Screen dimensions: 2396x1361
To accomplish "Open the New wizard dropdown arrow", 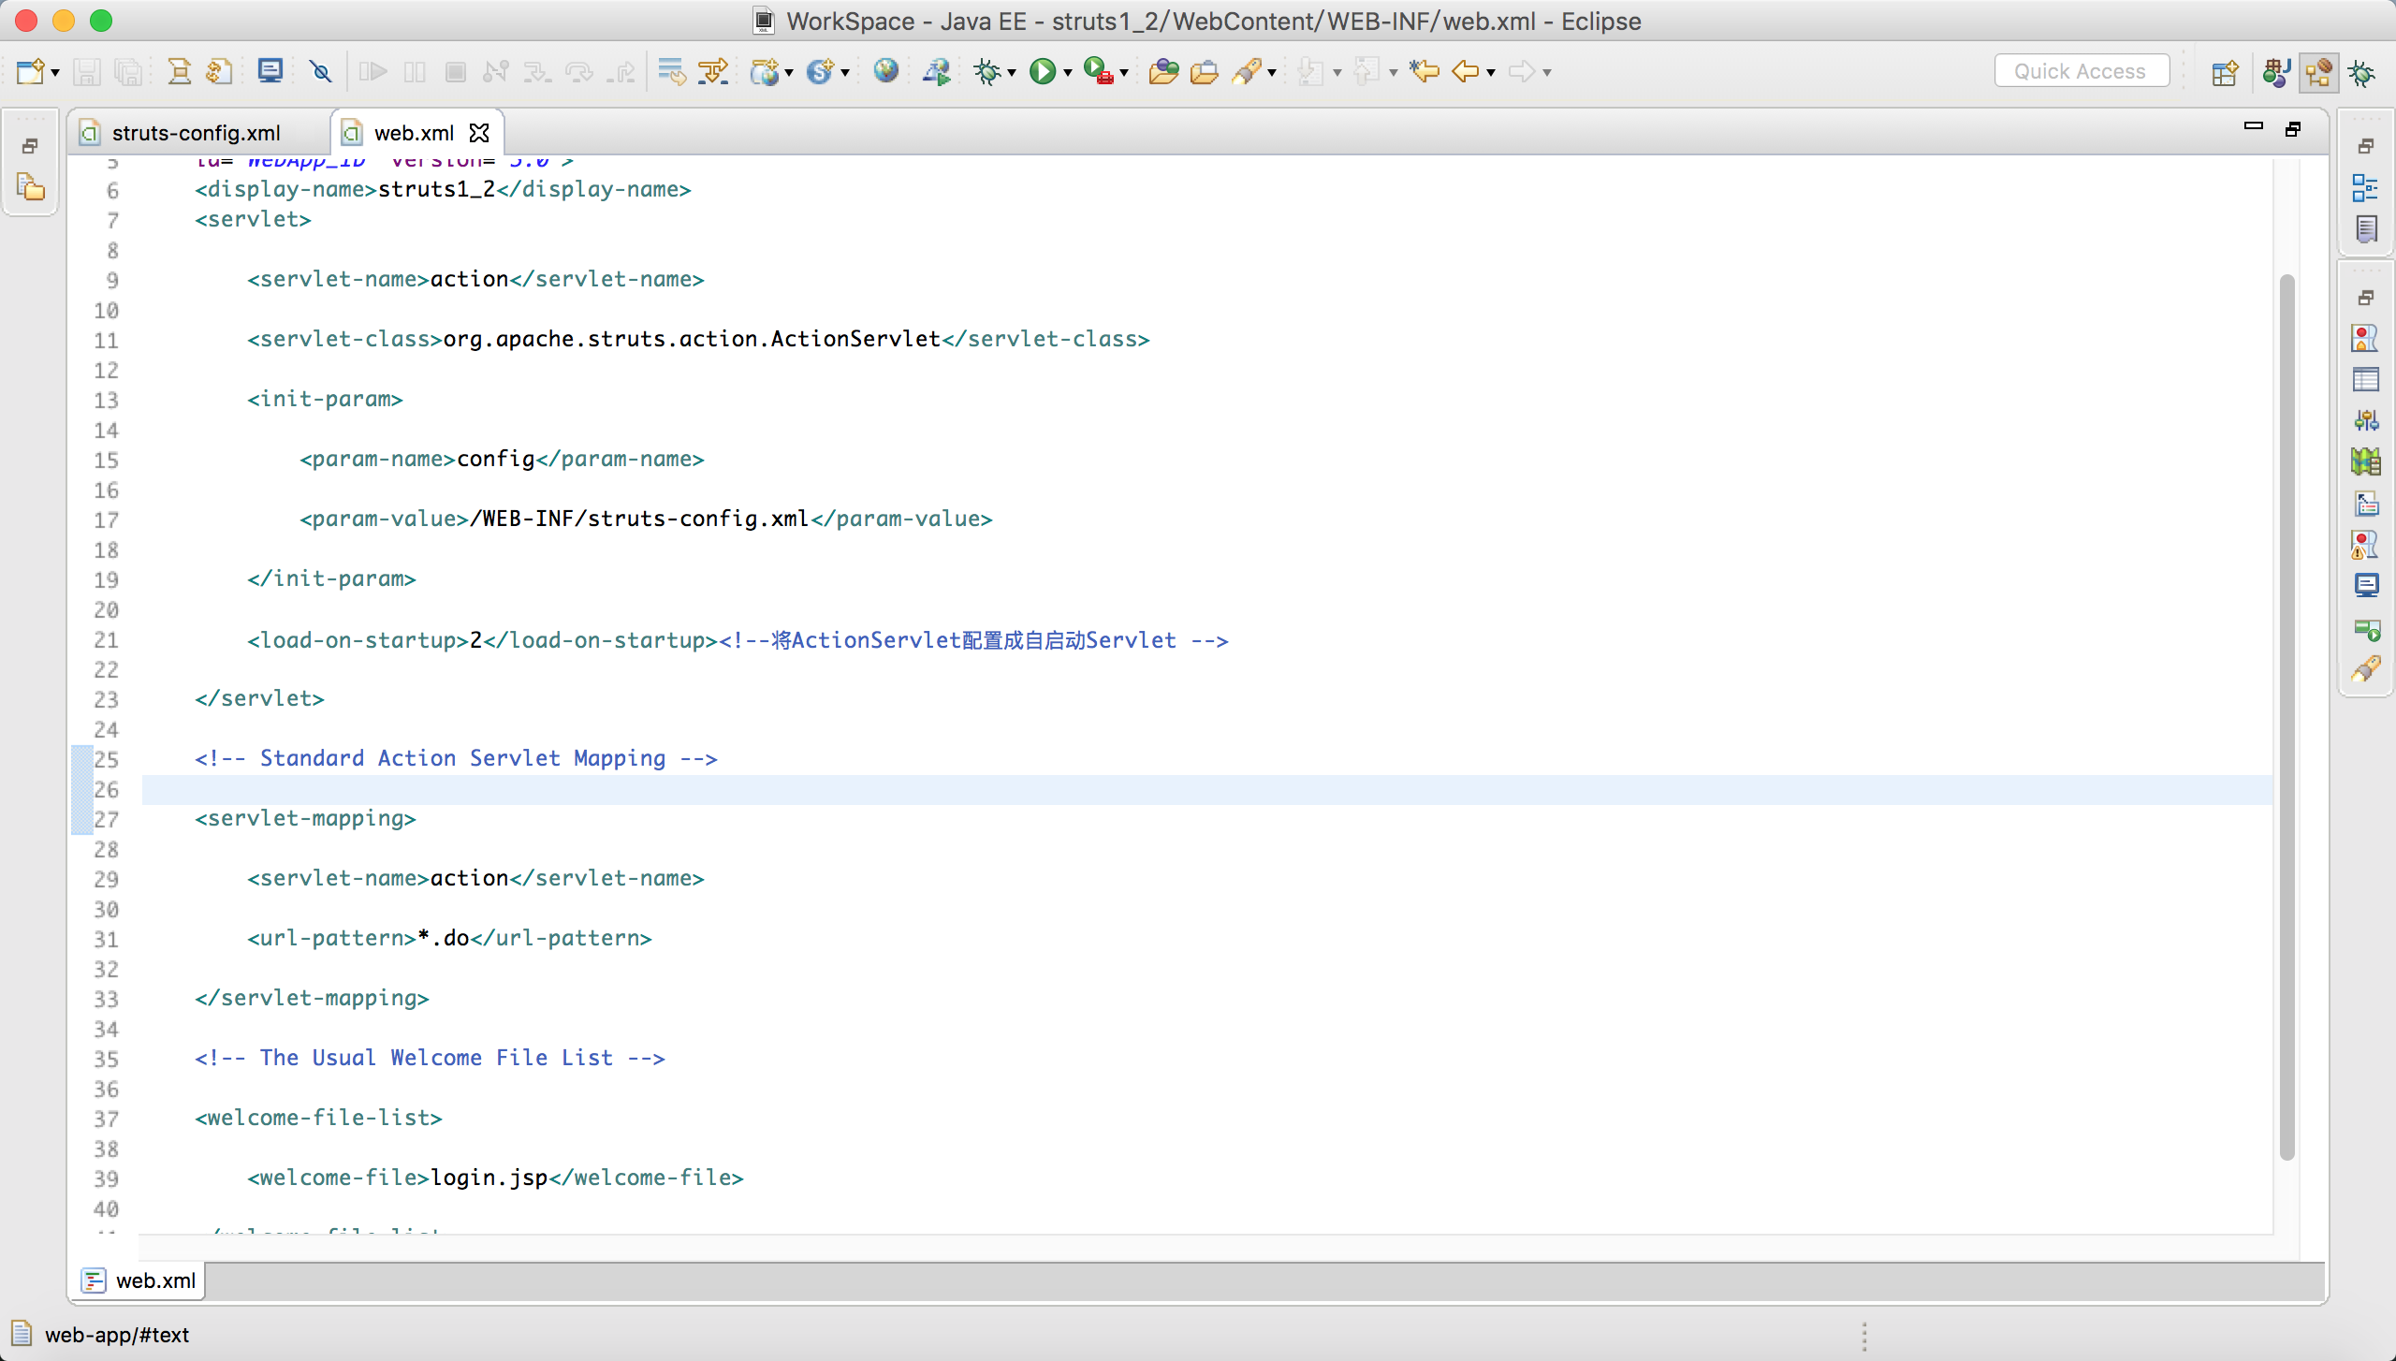I will (55, 73).
